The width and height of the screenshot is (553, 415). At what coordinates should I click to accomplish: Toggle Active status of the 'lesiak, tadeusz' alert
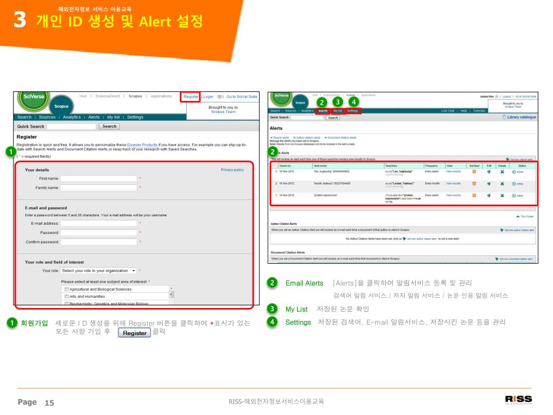point(518,184)
